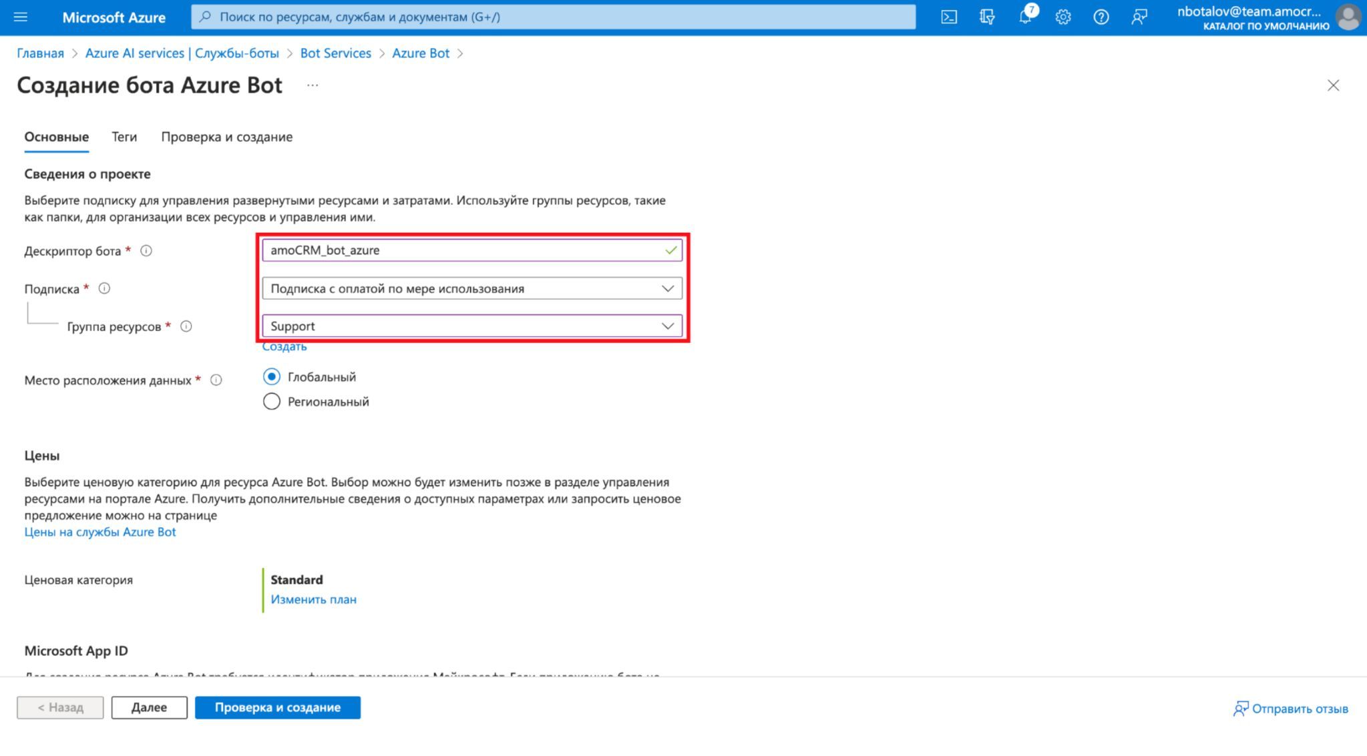The image size is (1367, 756).
Task: Show info for Место расположения данных
Action: pos(216,380)
